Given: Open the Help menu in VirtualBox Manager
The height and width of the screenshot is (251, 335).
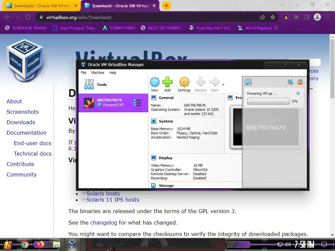Looking at the screenshot, I should tap(113, 73).
